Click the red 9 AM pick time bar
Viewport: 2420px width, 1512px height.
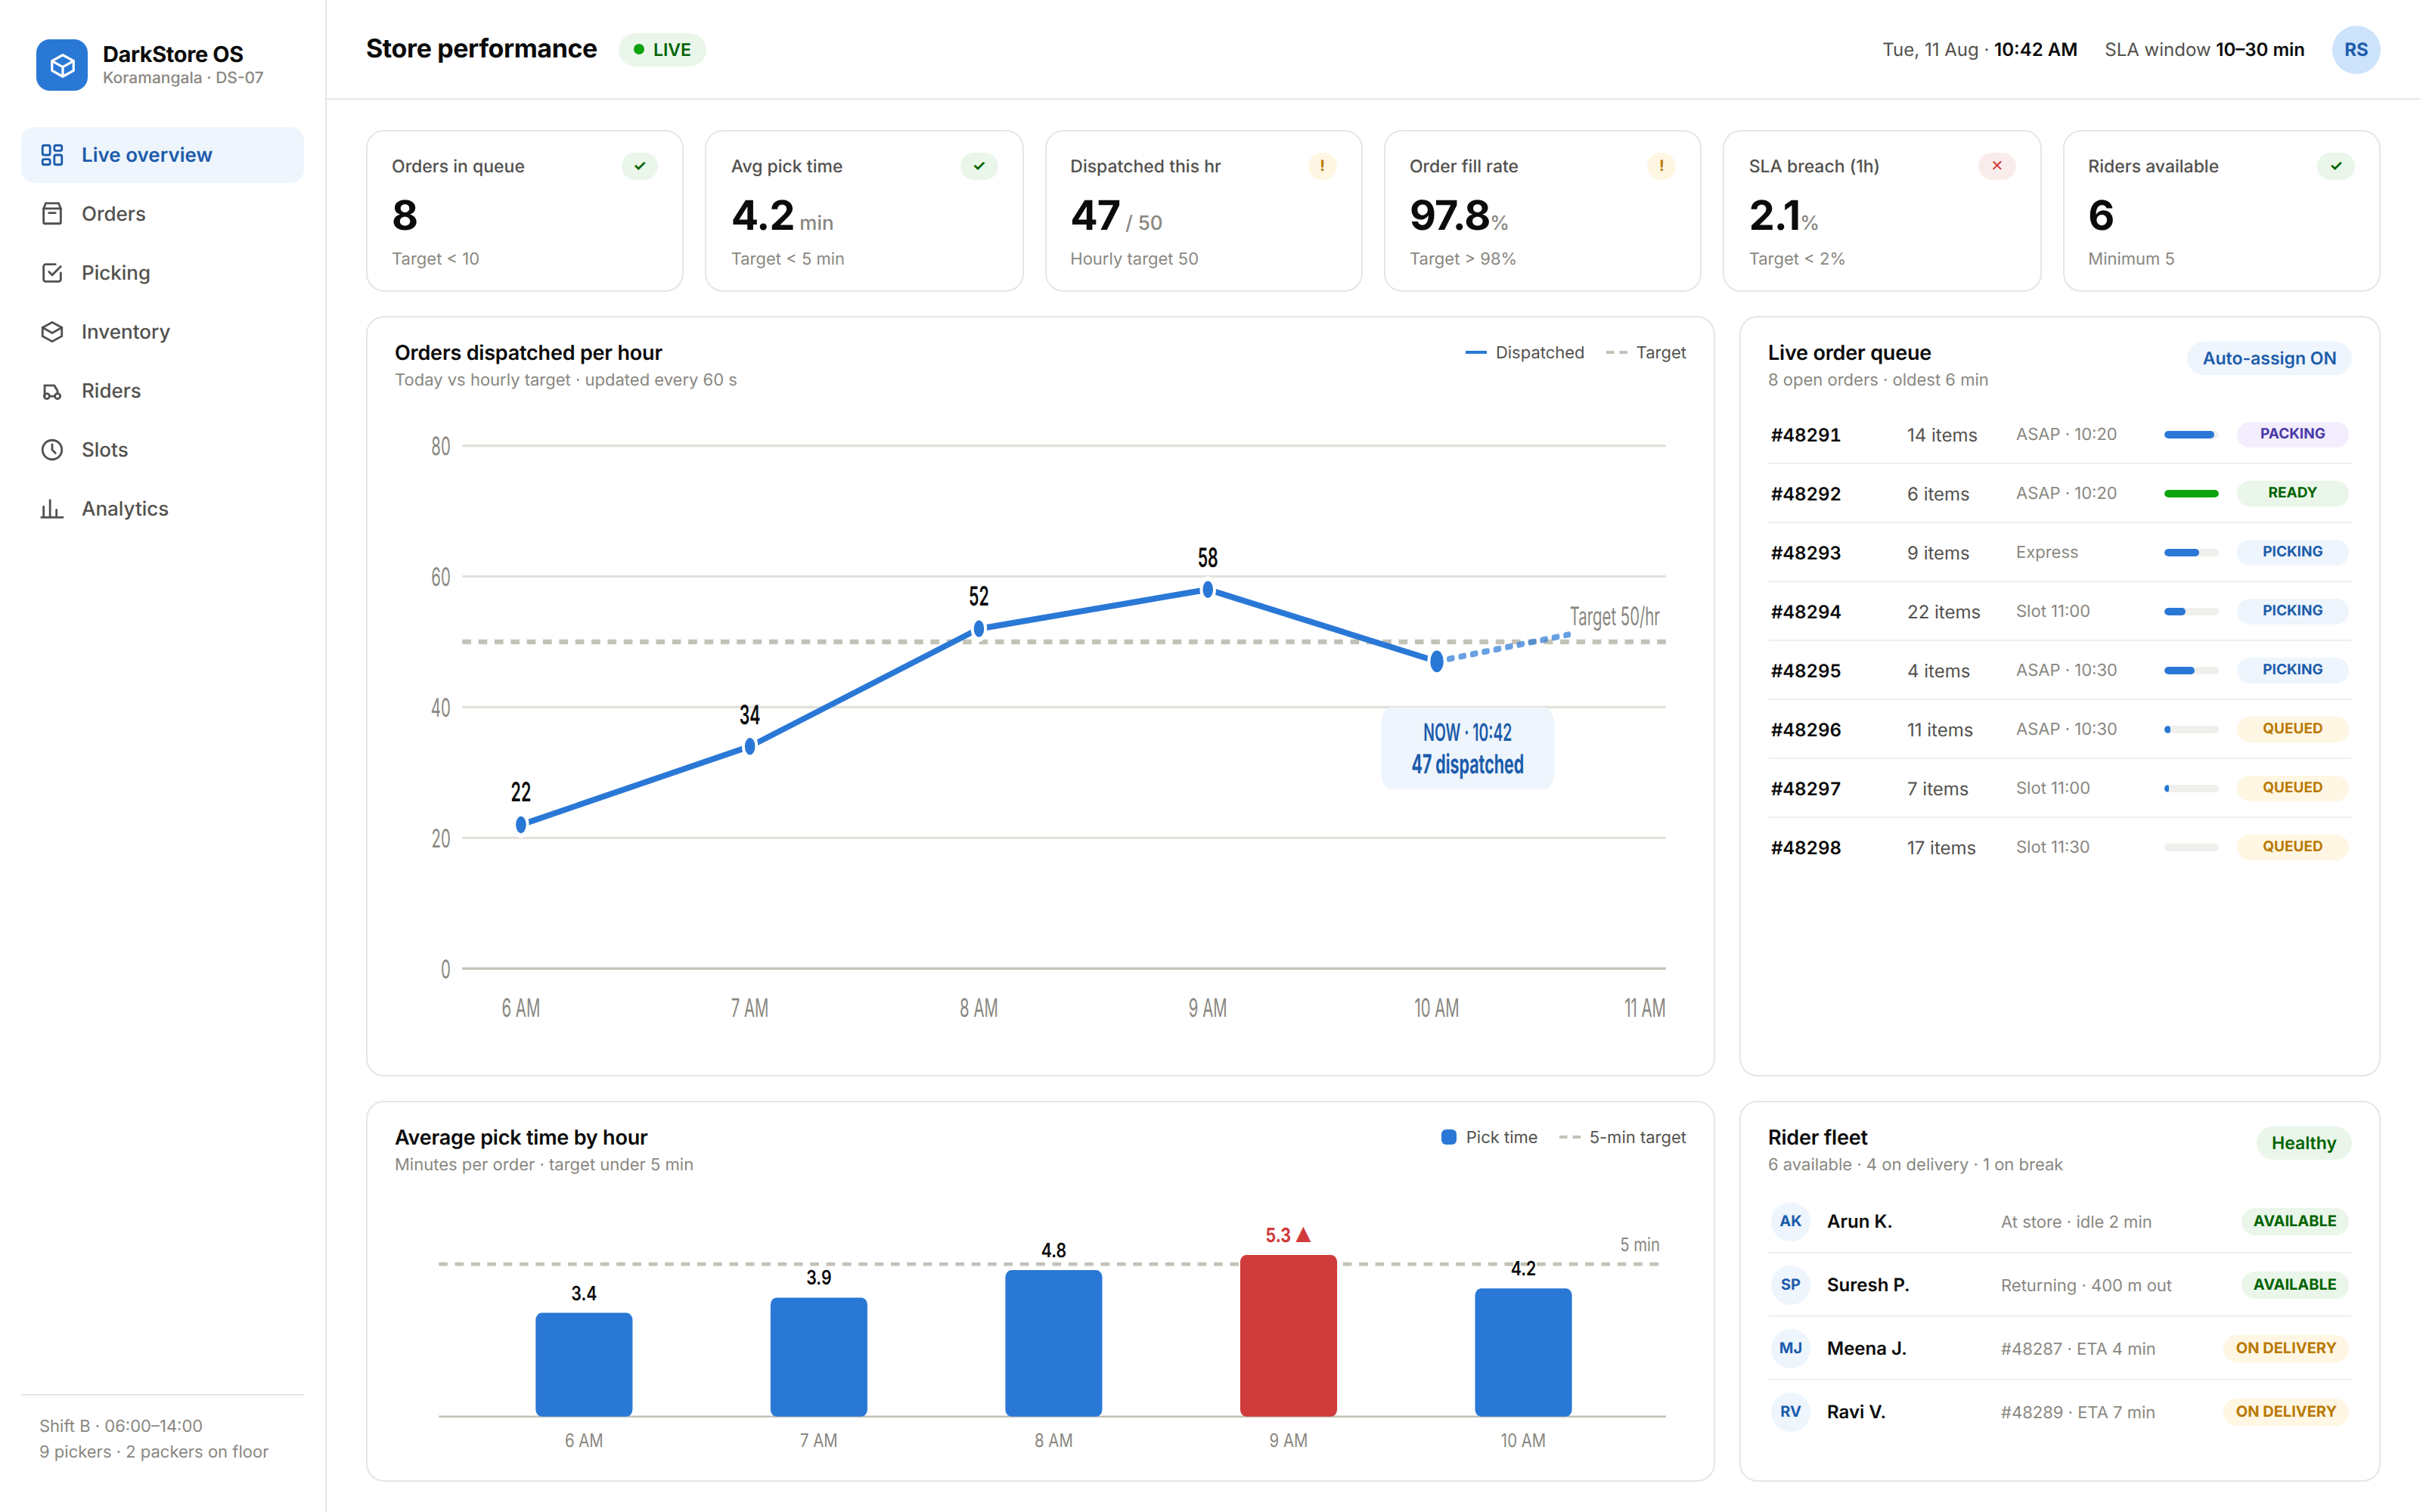[1288, 1335]
